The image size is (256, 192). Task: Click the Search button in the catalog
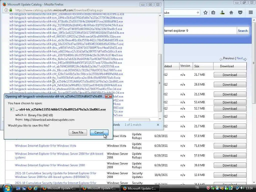(x=242, y=31)
